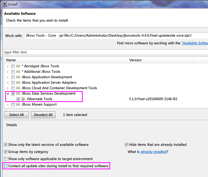
Task: Click the Details group label
Action: (12, 125)
